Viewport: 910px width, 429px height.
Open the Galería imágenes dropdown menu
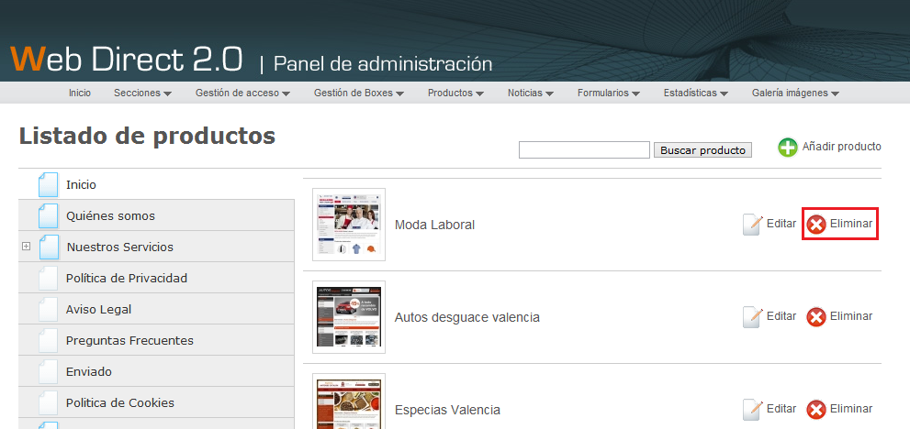point(795,93)
